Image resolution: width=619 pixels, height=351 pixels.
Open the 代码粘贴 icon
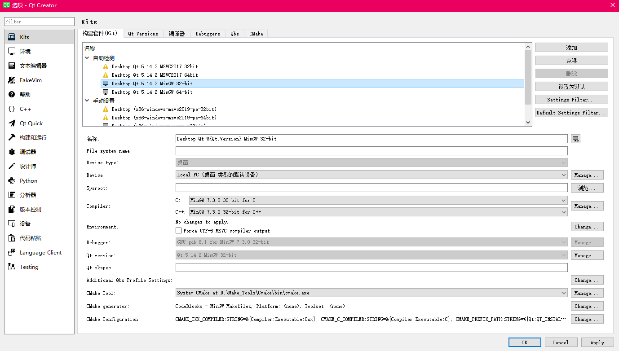pos(12,238)
